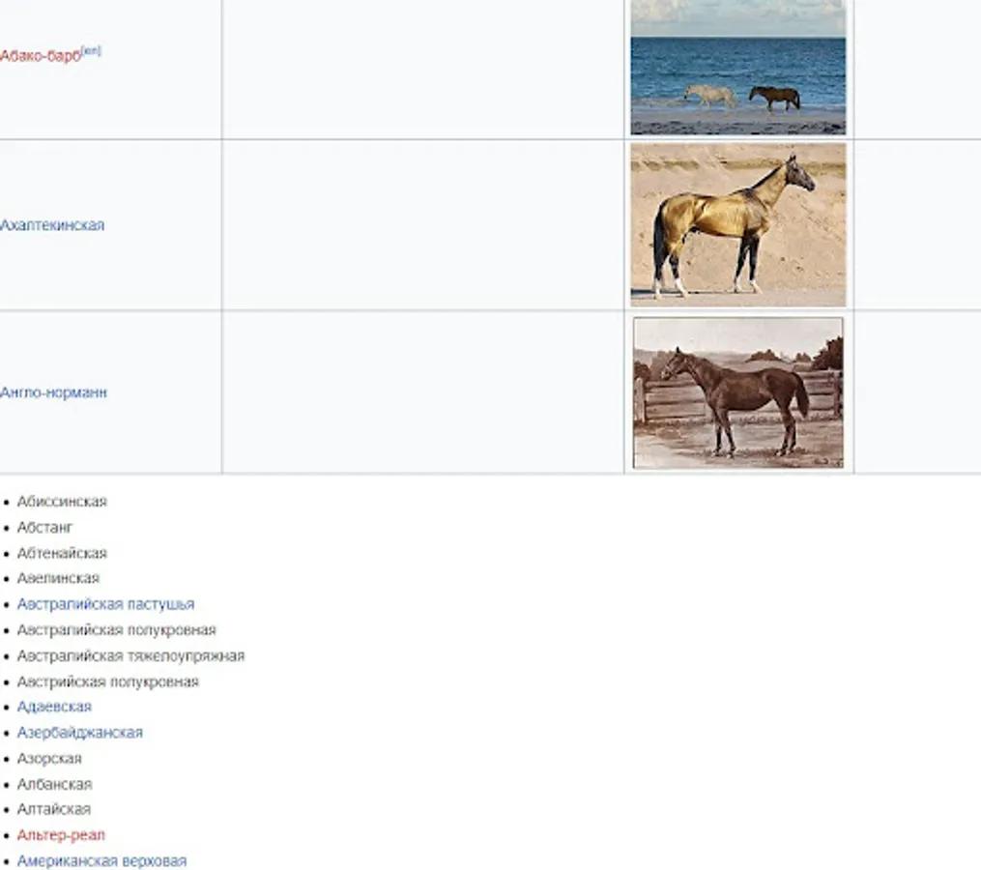Click the [en] superscript next to Абако-барб
The image size is (981, 870).
92,50
